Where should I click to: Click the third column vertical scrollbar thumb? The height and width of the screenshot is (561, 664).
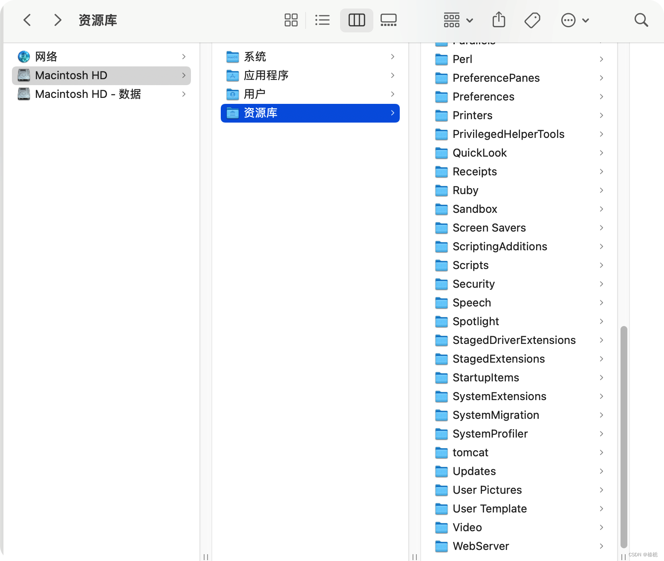[624, 437]
